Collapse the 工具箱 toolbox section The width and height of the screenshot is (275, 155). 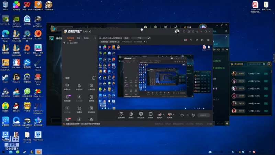(93, 78)
